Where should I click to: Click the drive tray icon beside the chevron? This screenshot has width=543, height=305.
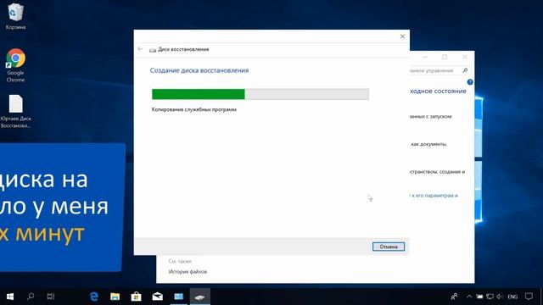(x=479, y=297)
